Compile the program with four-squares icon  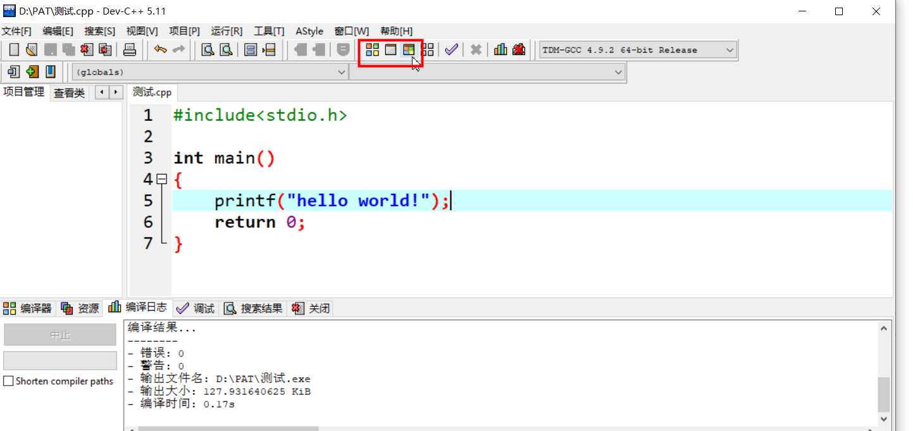(373, 49)
